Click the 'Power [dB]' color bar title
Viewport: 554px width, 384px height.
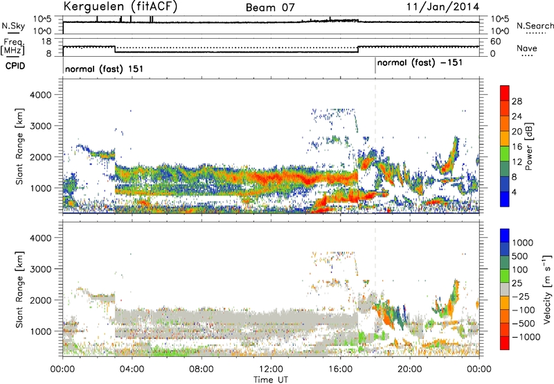coord(528,146)
